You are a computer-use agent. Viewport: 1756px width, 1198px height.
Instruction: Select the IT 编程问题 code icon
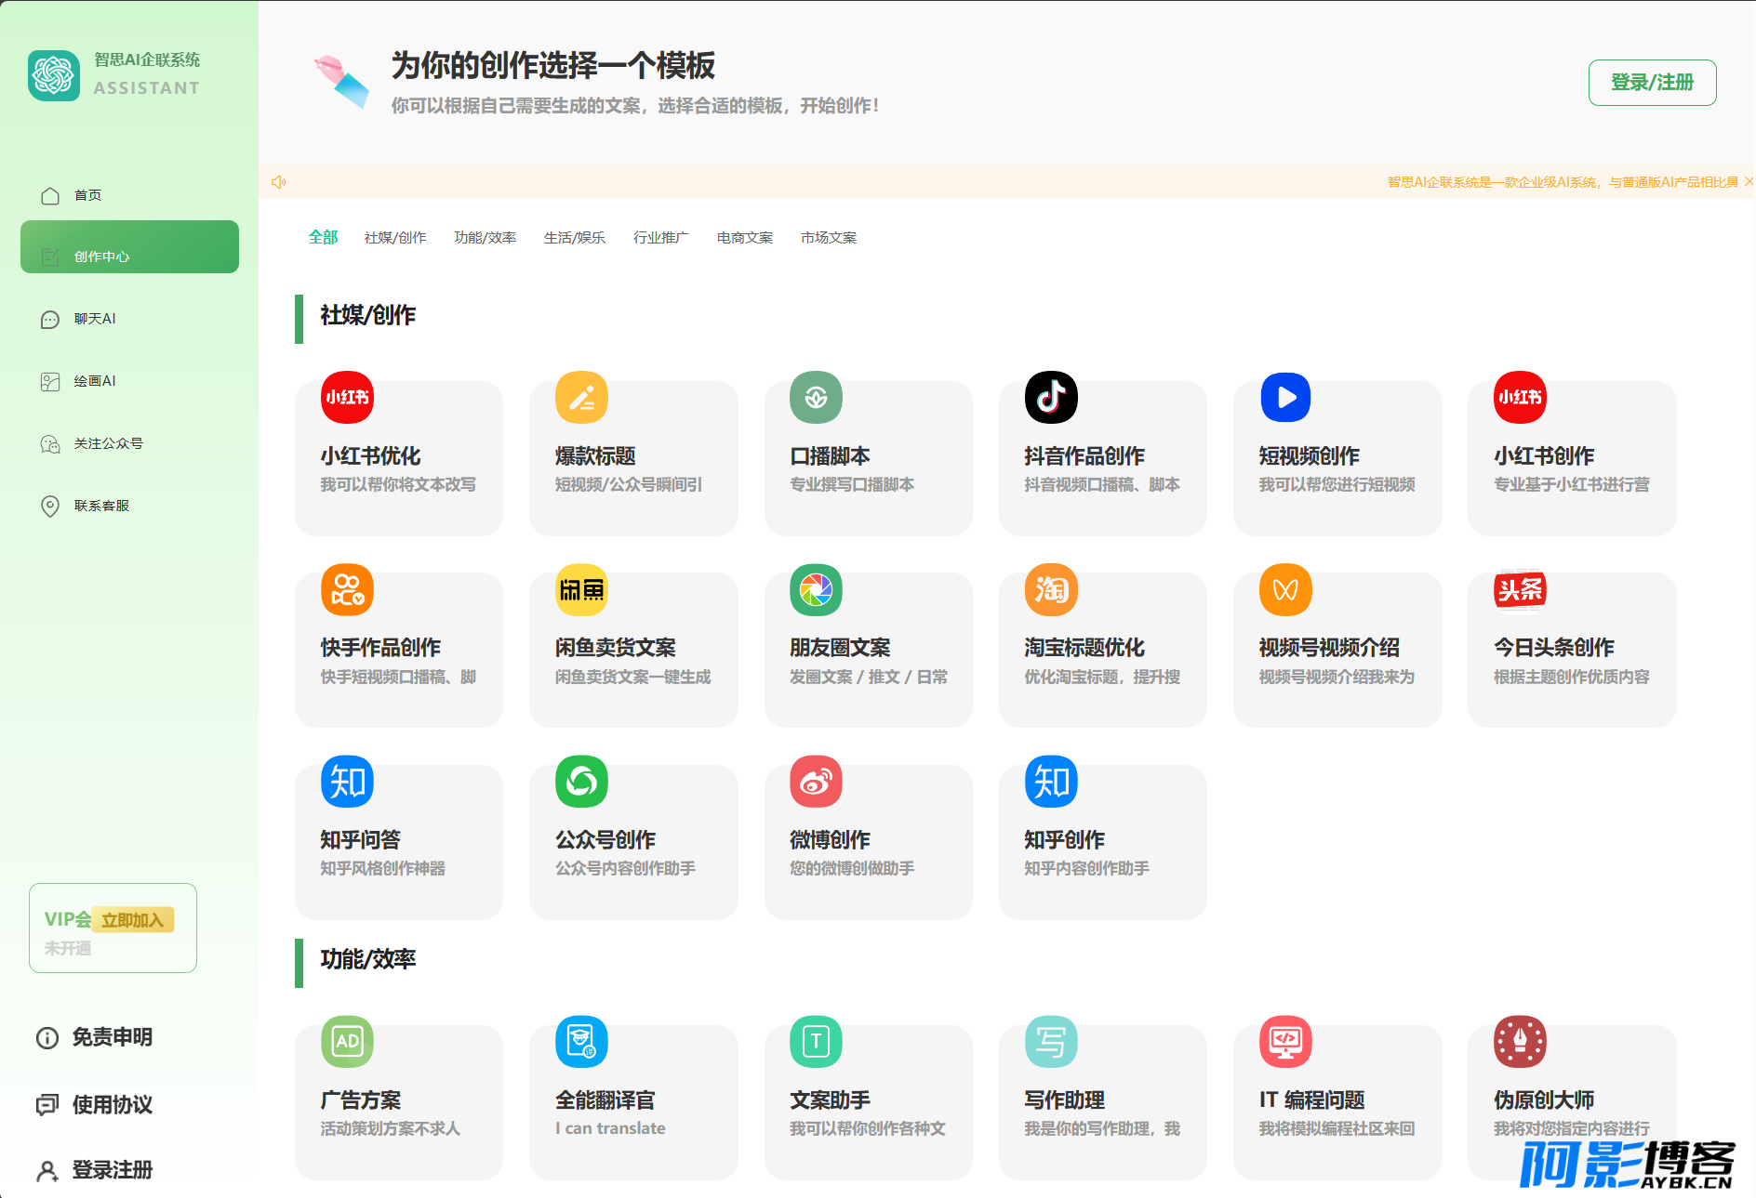click(1285, 1042)
